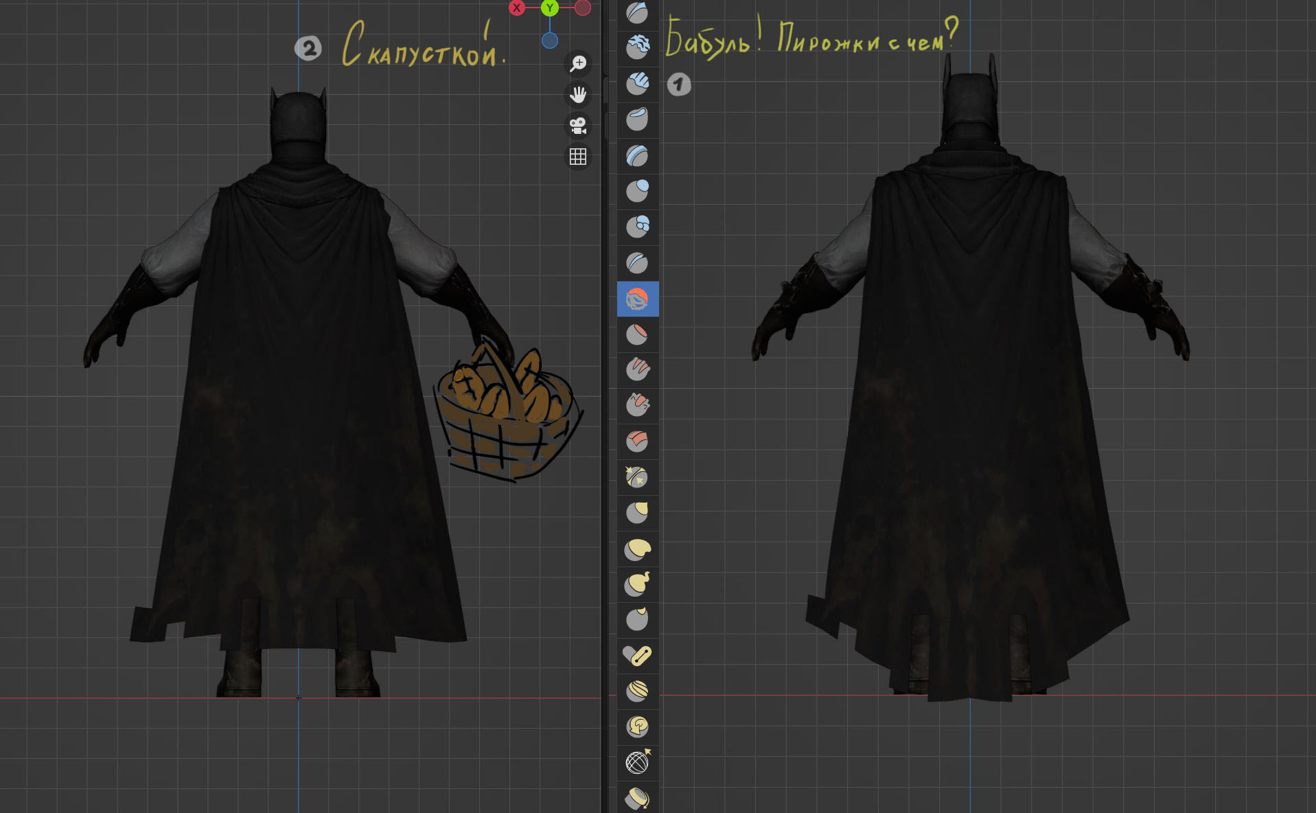Select the Rotate sculpt brush
This screenshot has height=813, width=1316.
tap(638, 726)
